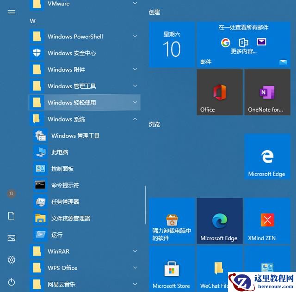Click the 创建 tile group heading

tap(154, 12)
